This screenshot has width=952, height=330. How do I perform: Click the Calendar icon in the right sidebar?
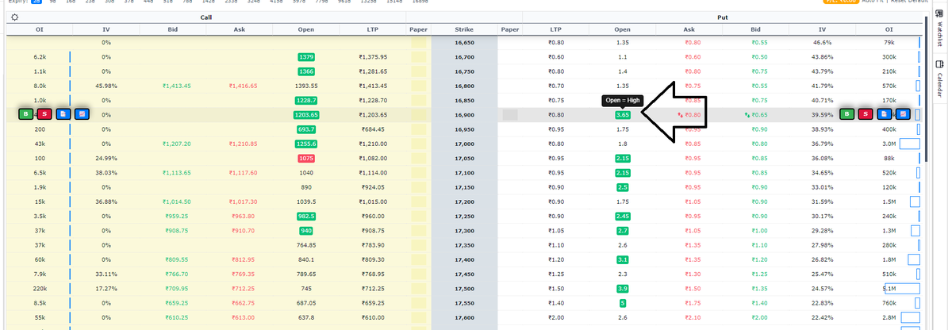(939, 65)
